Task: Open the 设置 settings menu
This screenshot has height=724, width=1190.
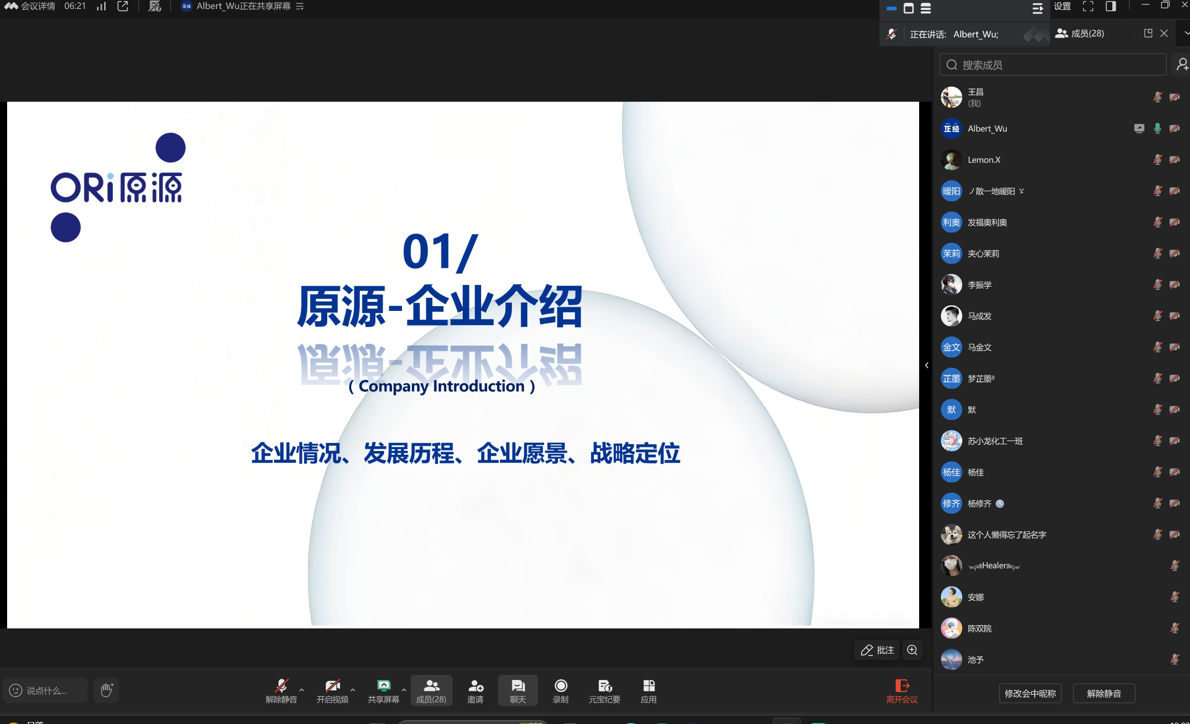Action: click(x=1062, y=6)
